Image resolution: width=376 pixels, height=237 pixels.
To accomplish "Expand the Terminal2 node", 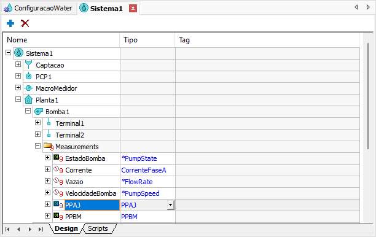I will coord(37,134).
